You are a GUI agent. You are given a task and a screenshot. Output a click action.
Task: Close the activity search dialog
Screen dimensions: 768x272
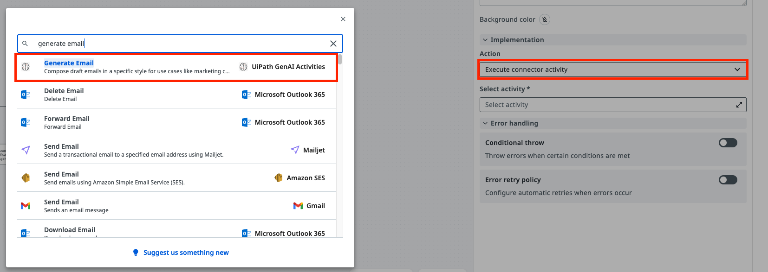tap(343, 19)
